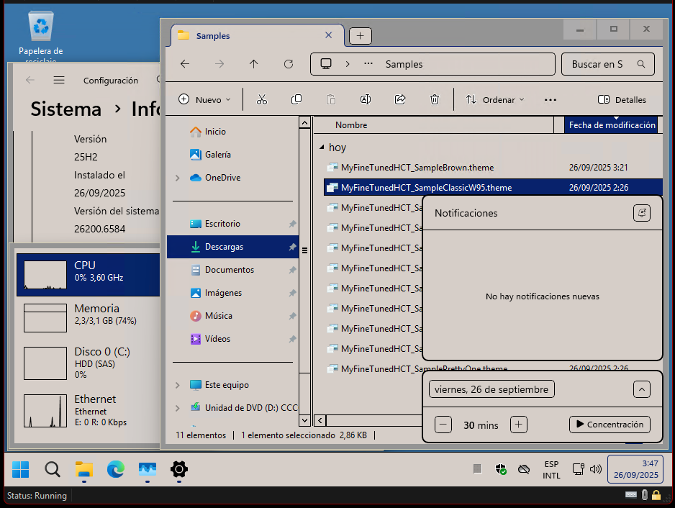Click address bar breadcrumb chevron

tap(348, 64)
